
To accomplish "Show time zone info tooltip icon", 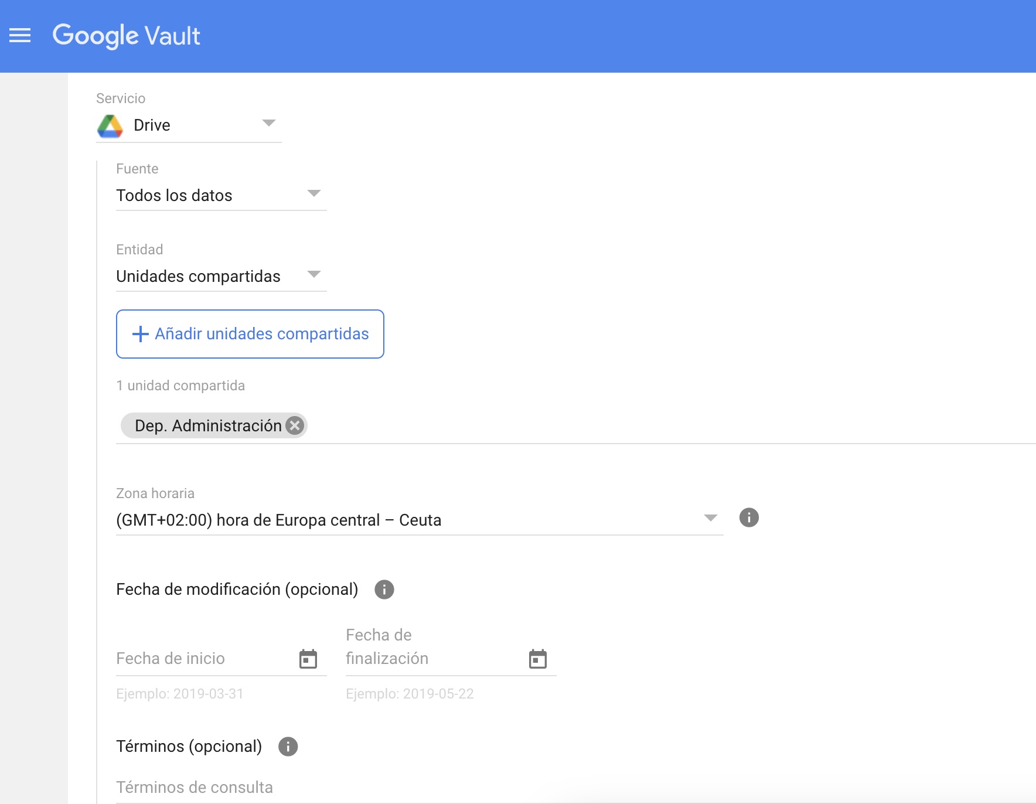I will pos(749,518).
